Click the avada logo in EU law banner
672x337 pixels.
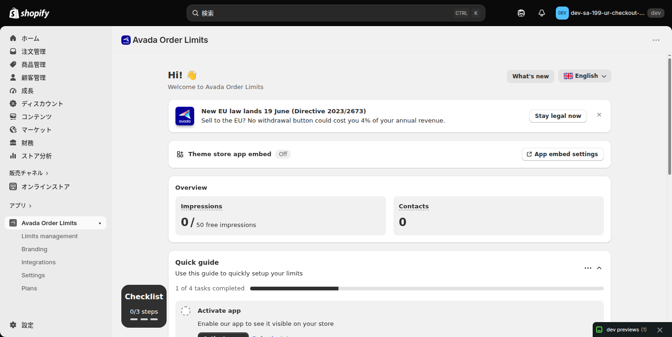coord(185,116)
